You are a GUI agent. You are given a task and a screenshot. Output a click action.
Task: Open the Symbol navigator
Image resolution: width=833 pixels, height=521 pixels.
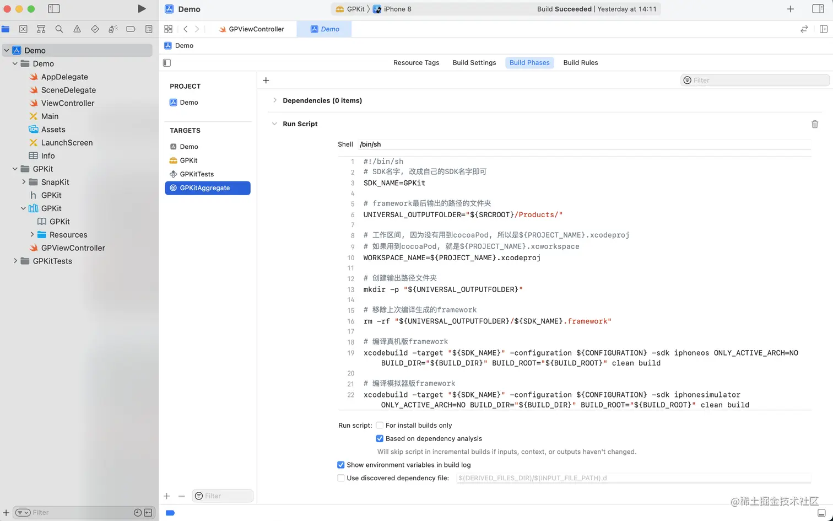[x=41, y=29]
